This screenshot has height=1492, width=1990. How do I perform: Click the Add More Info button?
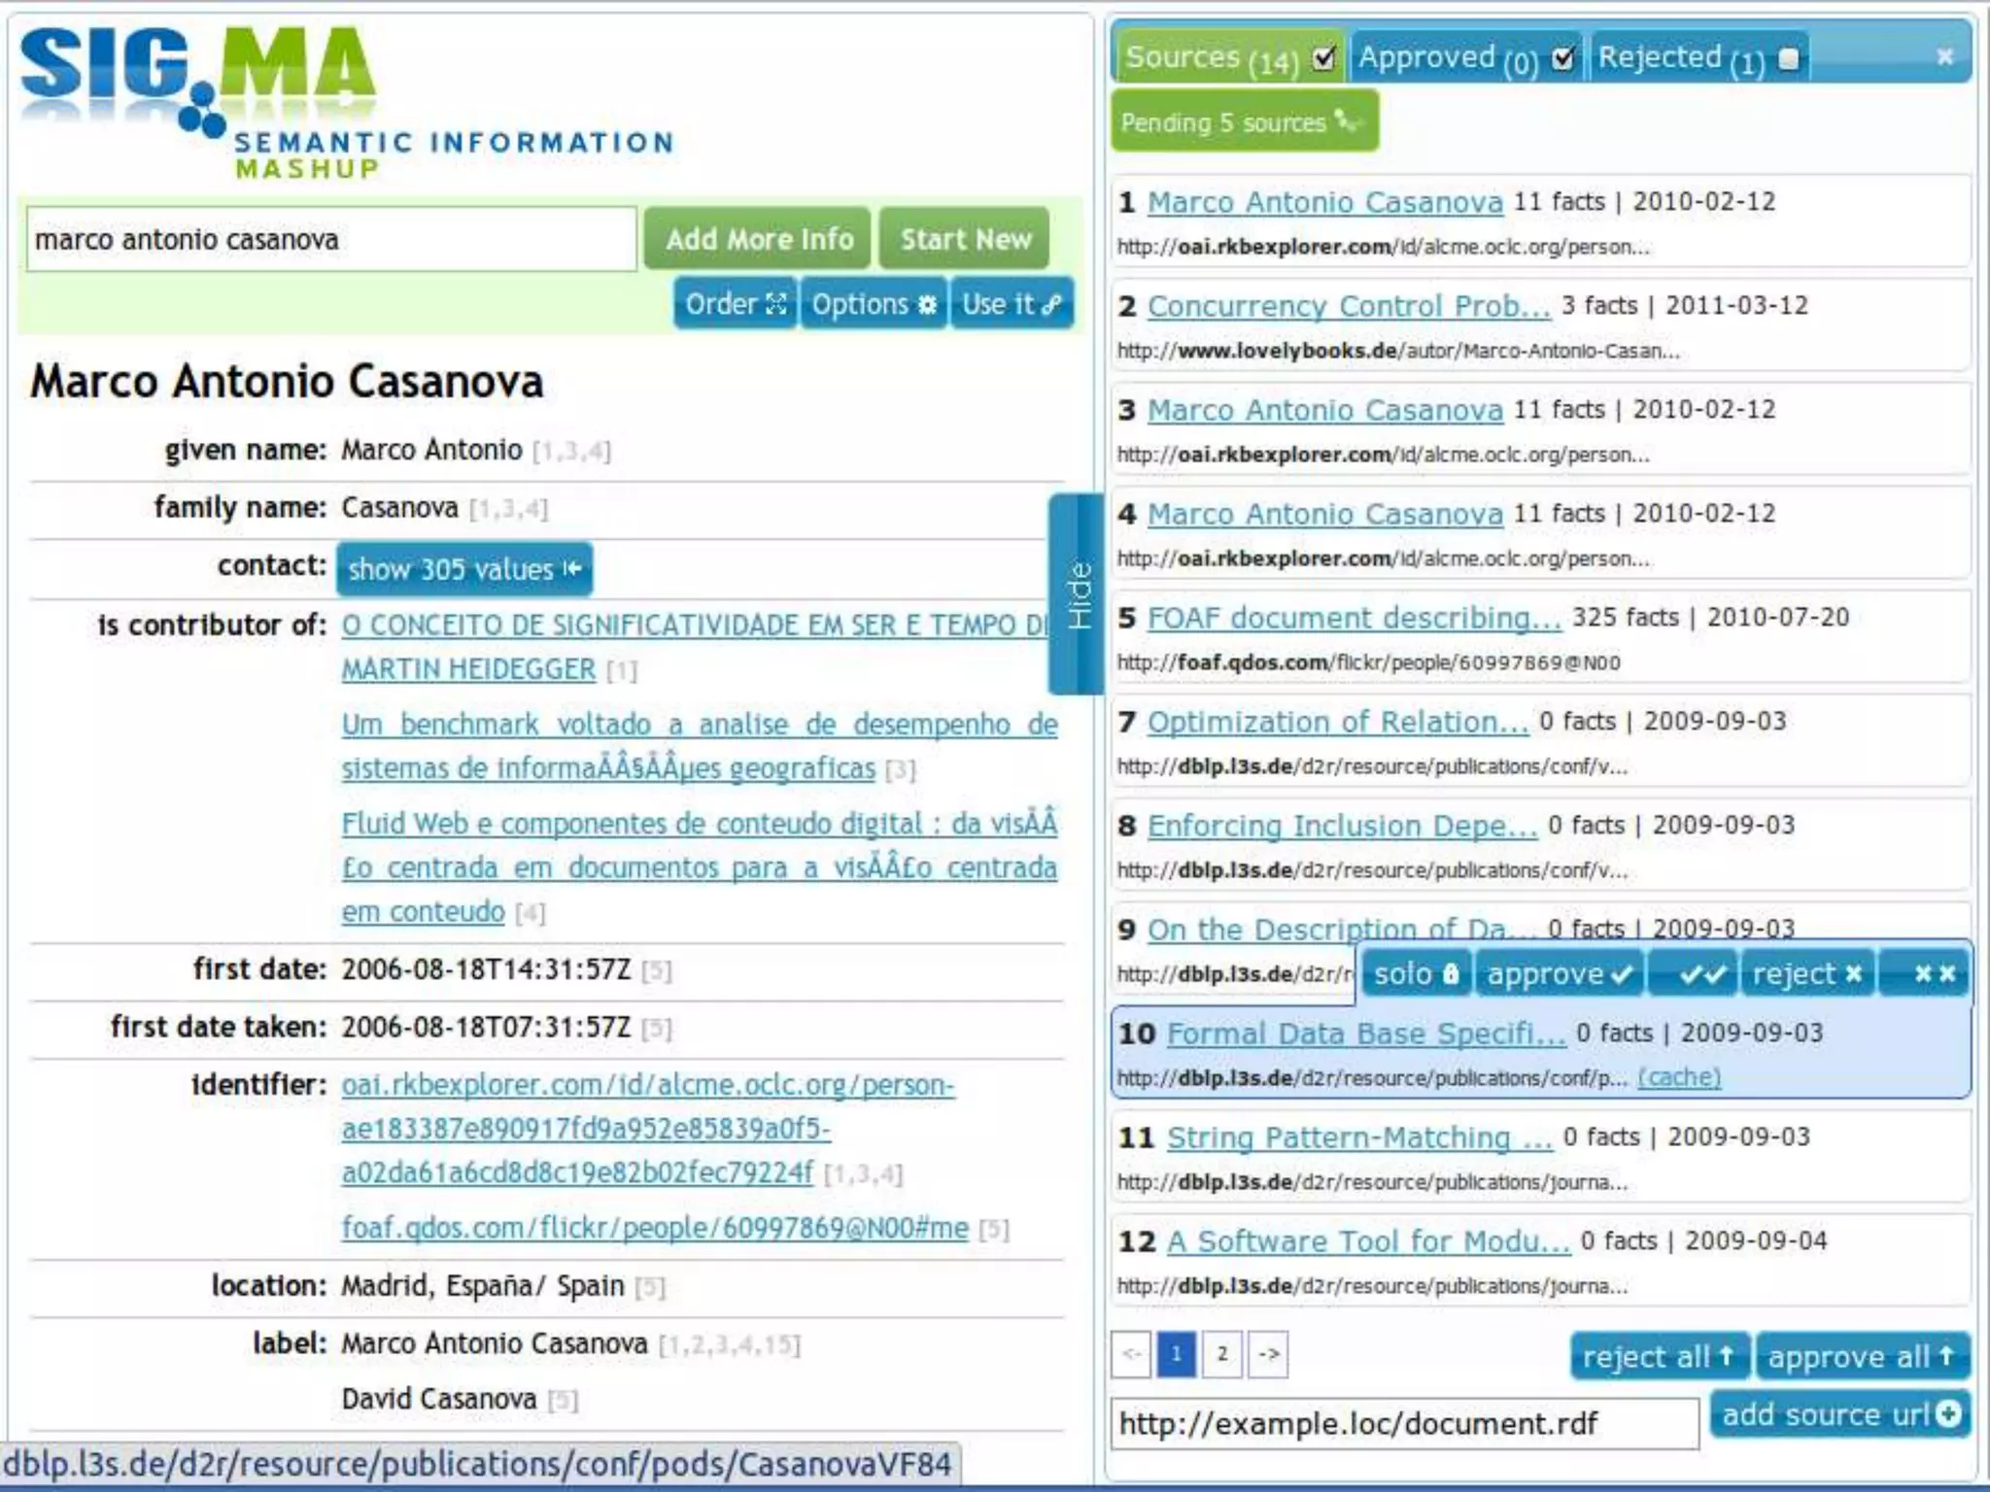pyautogui.click(x=759, y=239)
